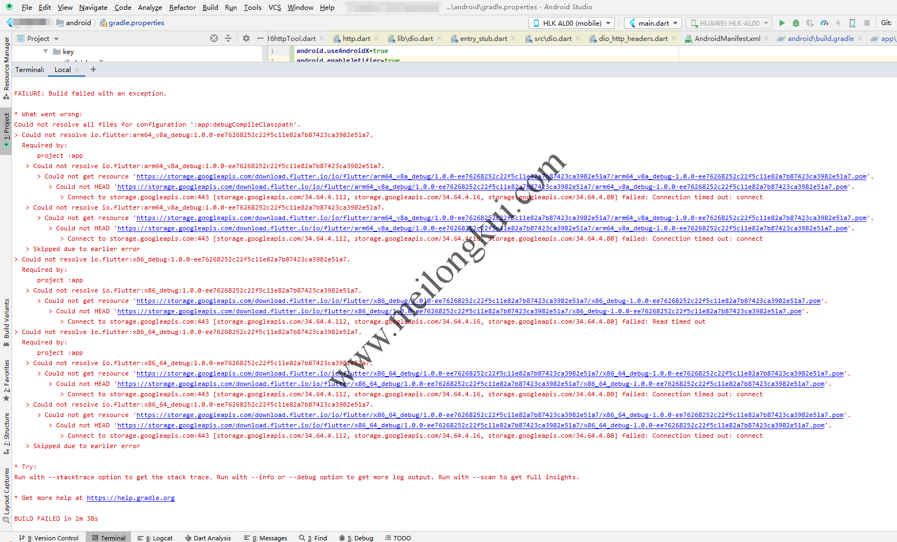Toggle the Messages tool window
The image size is (897, 542).
(266, 538)
